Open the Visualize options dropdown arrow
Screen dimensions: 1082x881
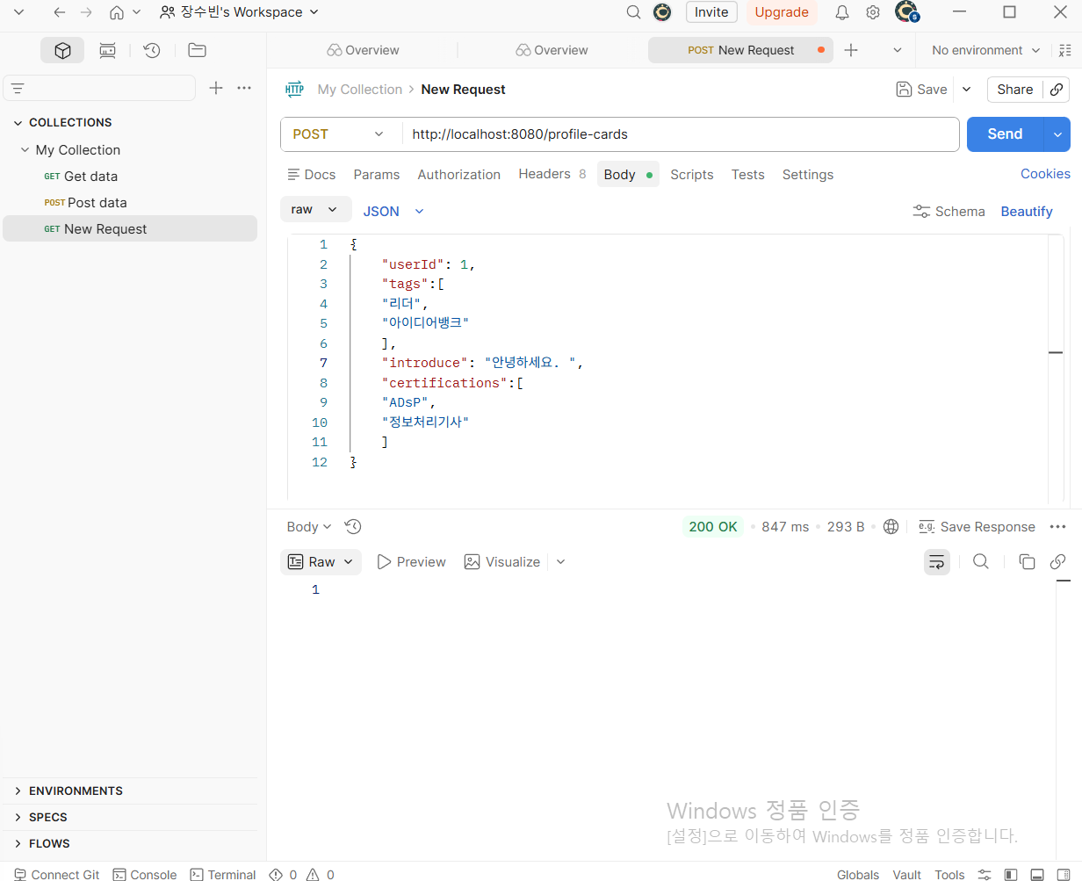coord(560,562)
